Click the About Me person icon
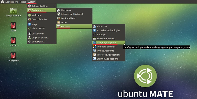The width and height of the screenshot is (197, 99). pyautogui.click(x=94, y=26)
